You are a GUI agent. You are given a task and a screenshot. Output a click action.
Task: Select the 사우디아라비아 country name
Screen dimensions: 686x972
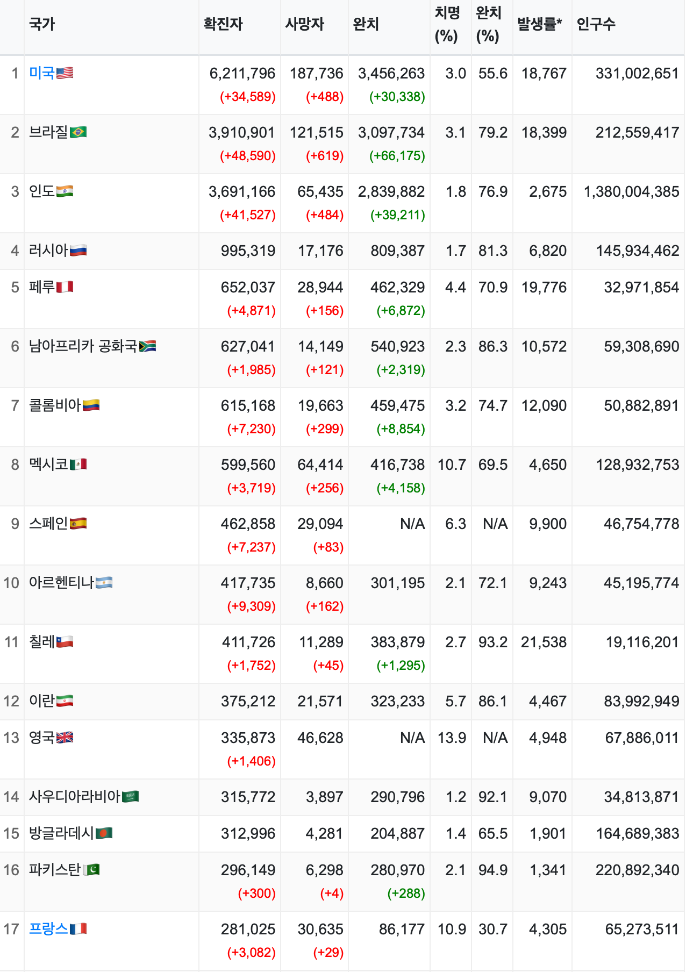(75, 796)
